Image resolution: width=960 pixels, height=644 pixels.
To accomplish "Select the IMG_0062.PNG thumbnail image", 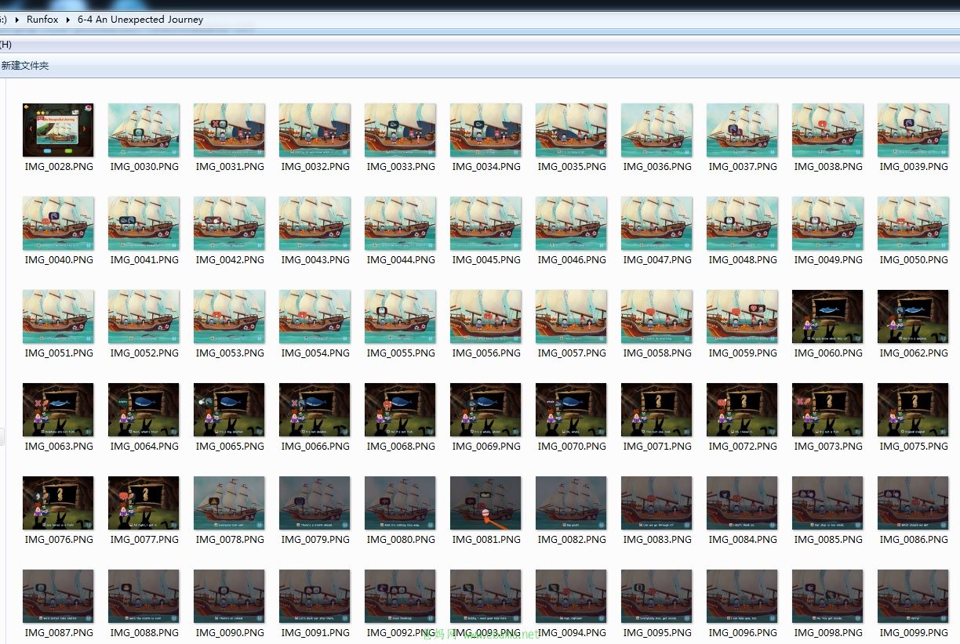I will click(913, 317).
